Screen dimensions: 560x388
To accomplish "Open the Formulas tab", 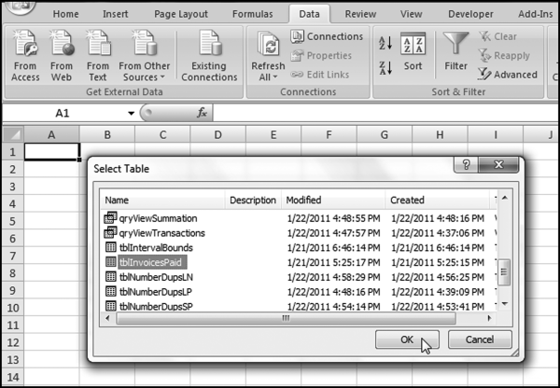I will click(x=253, y=14).
